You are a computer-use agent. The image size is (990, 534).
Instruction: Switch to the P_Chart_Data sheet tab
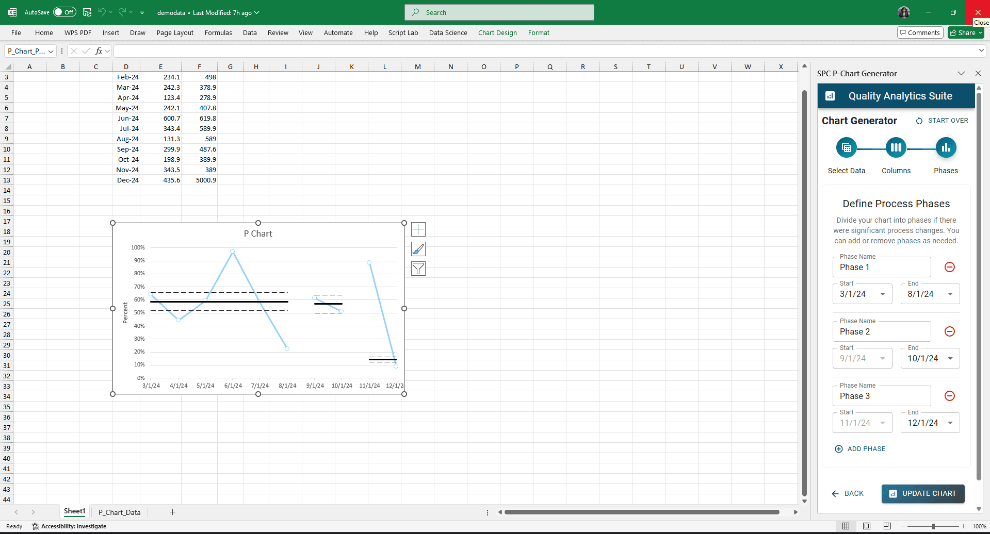[x=119, y=512]
